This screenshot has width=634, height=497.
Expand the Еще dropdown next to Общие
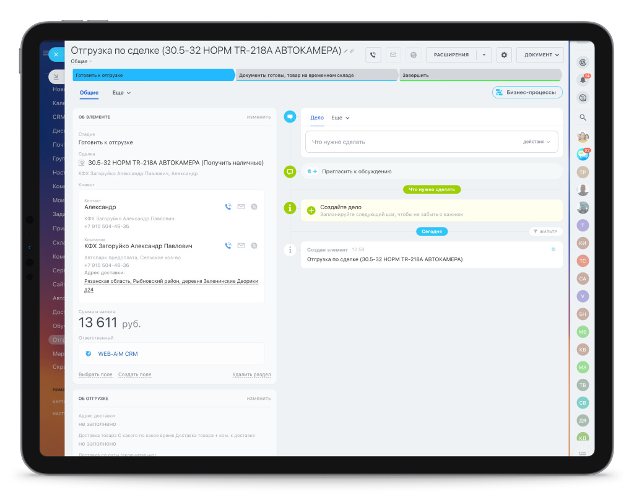(x=121, y=93)
